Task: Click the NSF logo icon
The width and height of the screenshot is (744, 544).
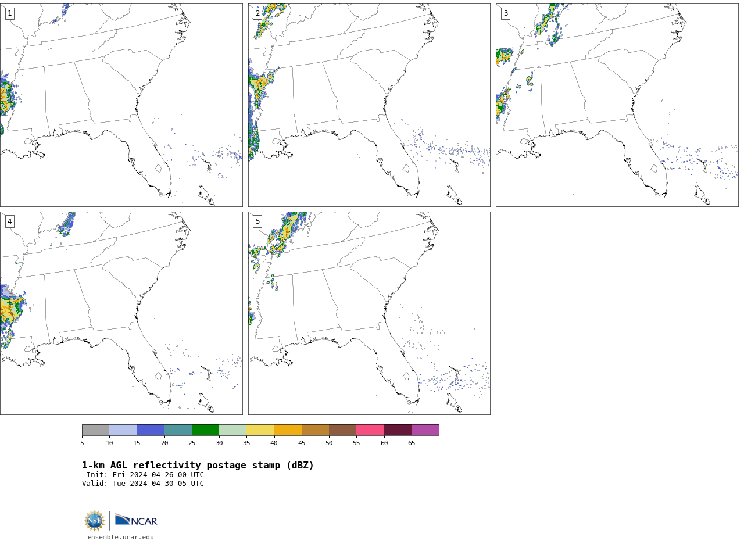Action: click(x=95, y=521)
